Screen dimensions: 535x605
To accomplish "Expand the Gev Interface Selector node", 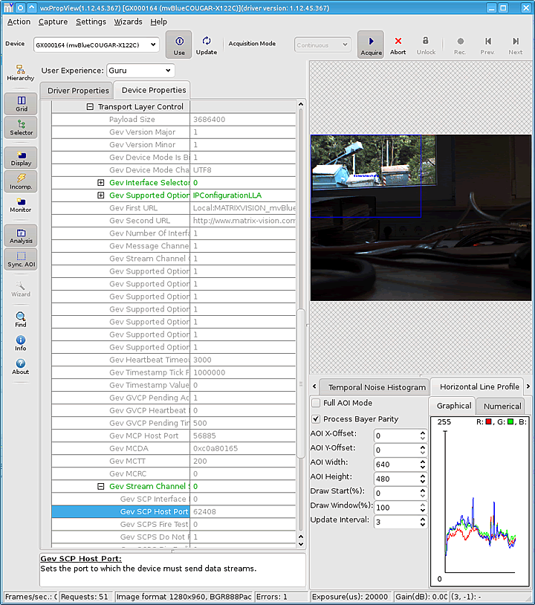I will pyautogui.click(x=101, y=183).
